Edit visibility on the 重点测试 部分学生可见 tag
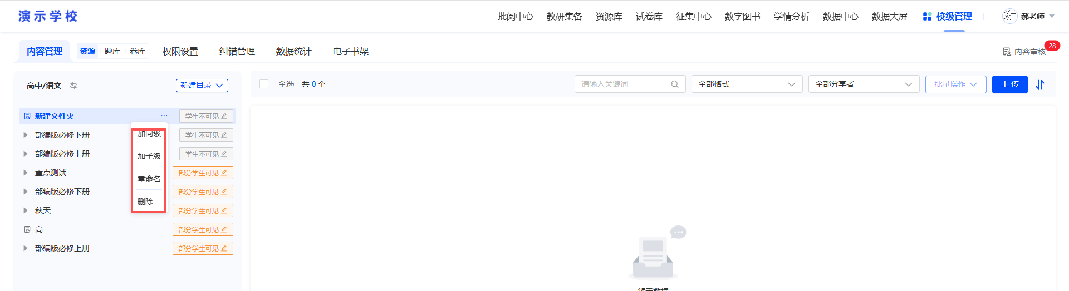Viewport: 1069px width, 291px height. coord(203,173)
